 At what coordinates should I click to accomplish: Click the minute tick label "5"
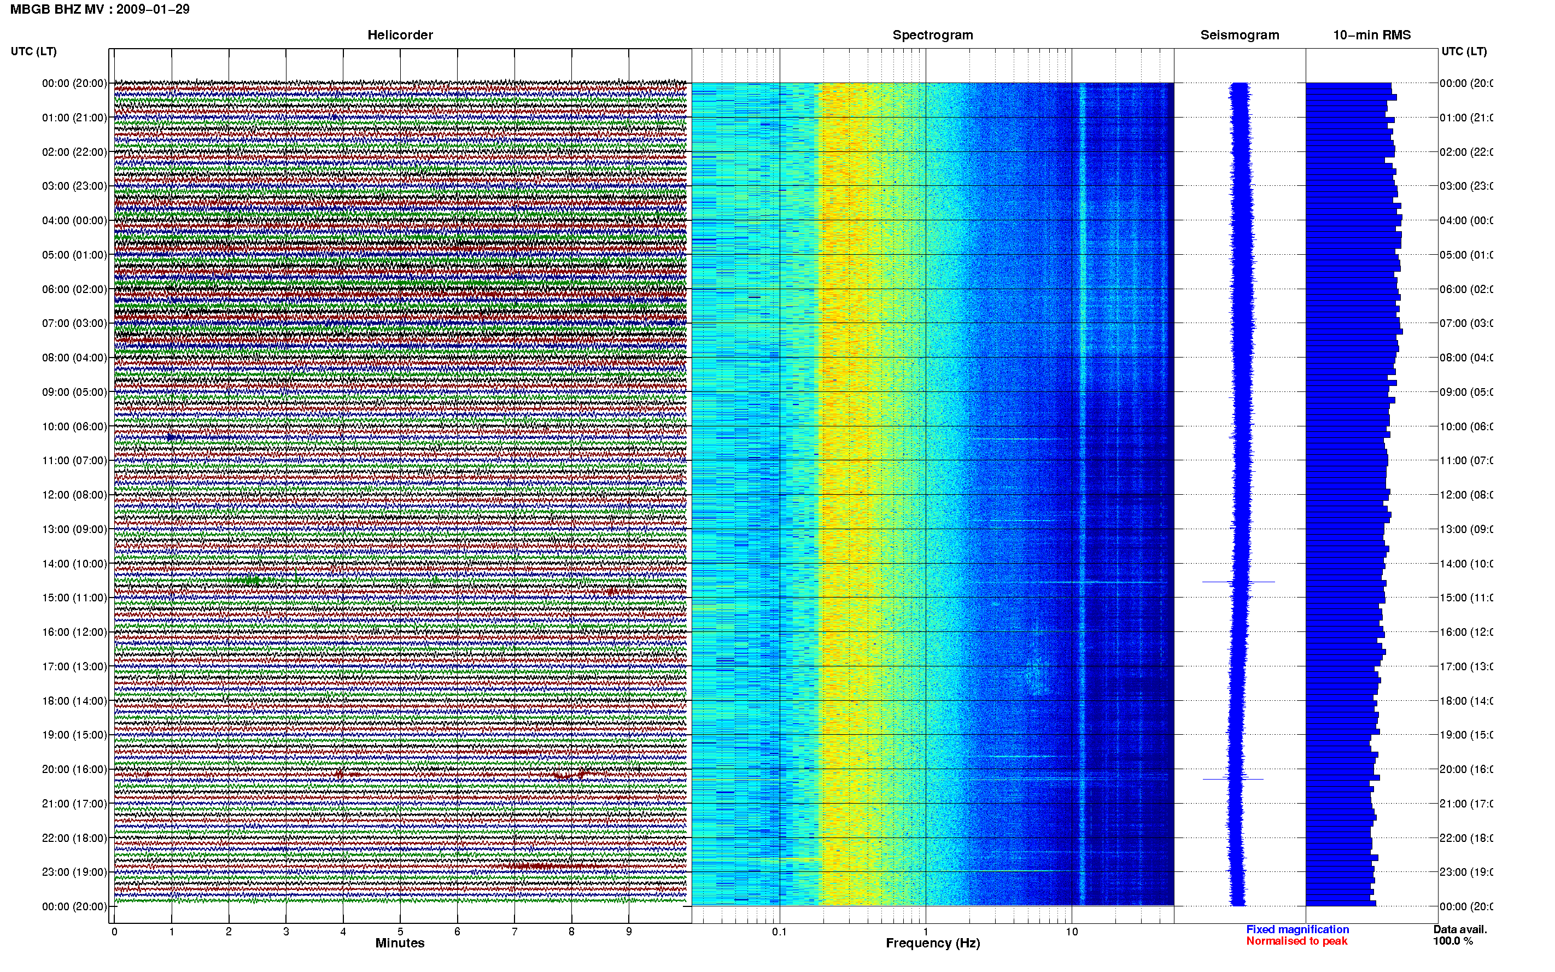click(400, 932)
